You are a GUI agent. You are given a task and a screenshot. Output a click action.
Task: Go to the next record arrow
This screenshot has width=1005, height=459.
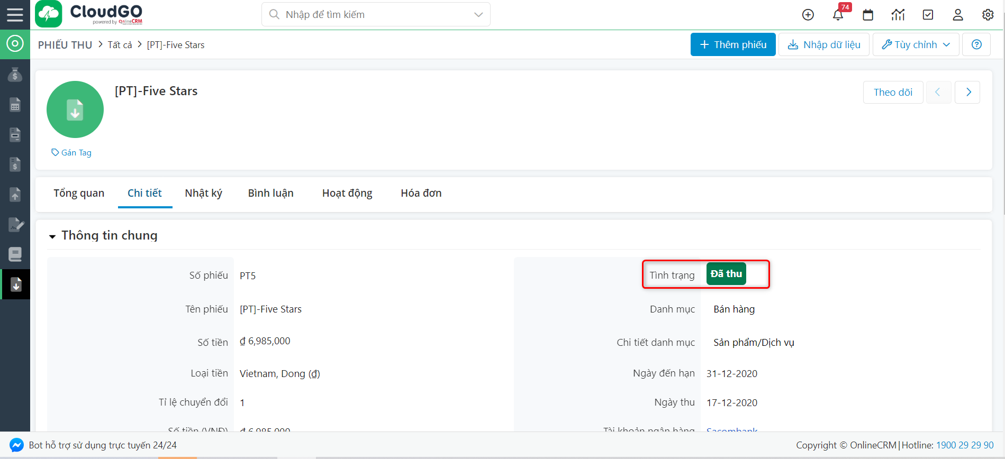(x=968, y=93)
